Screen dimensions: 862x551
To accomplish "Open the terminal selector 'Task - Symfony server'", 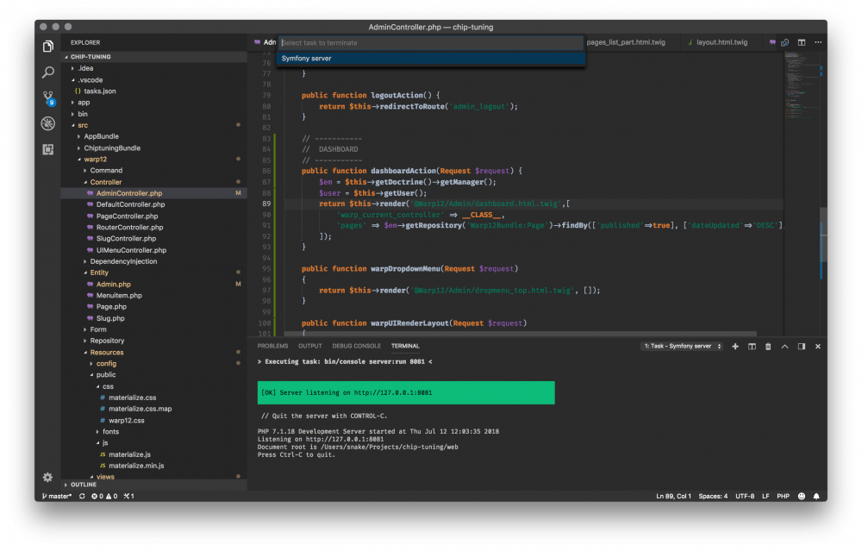I will (681, 346).
